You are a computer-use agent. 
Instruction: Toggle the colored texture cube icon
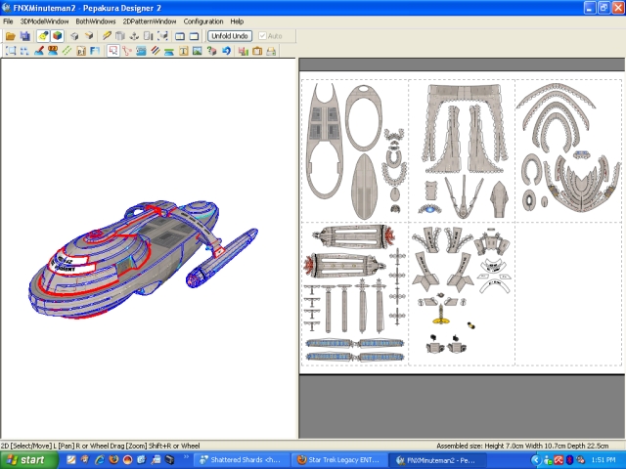point(58,36)
